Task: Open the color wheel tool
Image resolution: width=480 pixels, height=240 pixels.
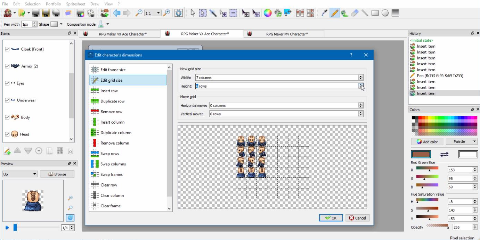Action: click(267, 13)
